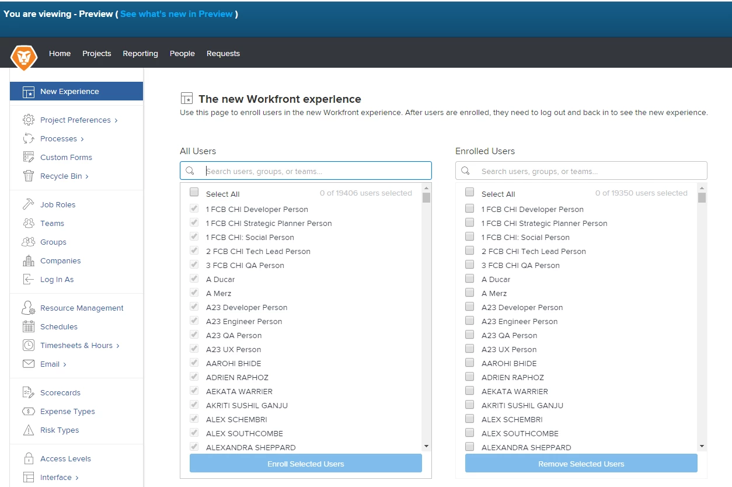Check enrolled user AAROHI BHIDE
Screen dimensions: 732x487
(x=469, y=363)
